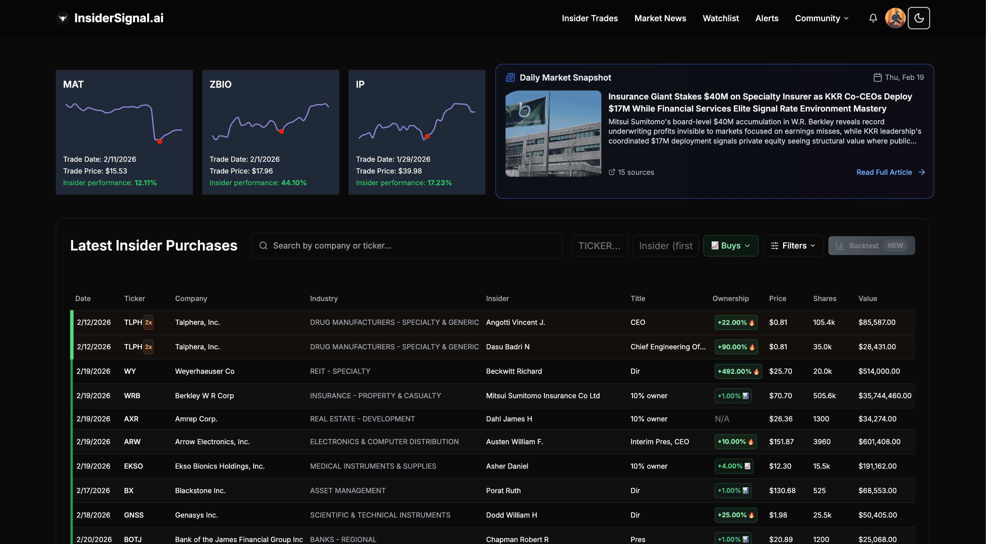Viewport: 986px width, 544px height.
Task: Click the profile avatar thumbnail
Action: pyautogui.click(x=895, y=18)
